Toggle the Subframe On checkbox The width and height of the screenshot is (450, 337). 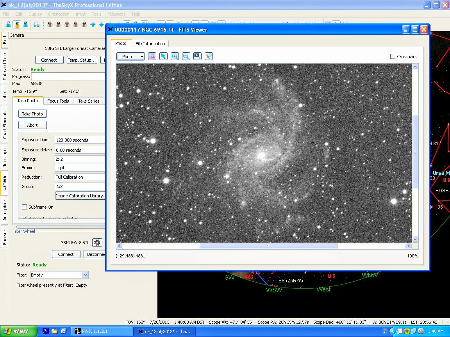25,207
